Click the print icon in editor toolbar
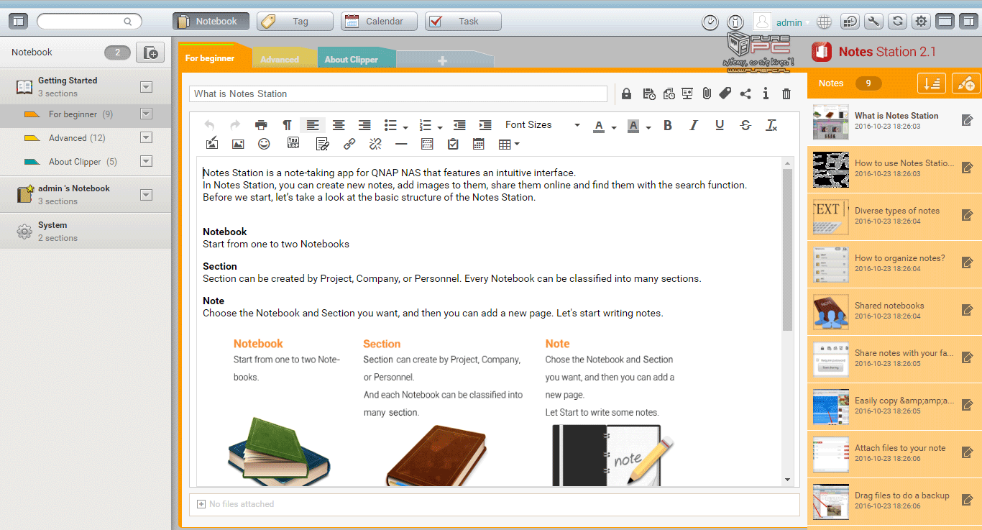Image resolution: width=982 pixels, height=530 pixels. coord(261,125)
